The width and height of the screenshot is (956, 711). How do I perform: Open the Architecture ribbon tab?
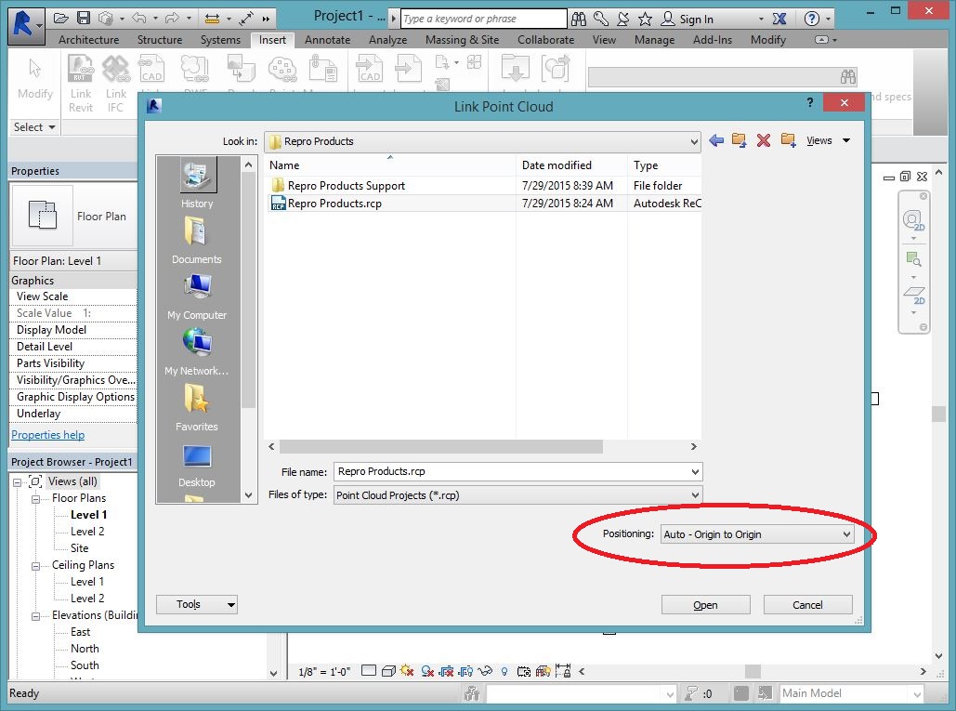point(88,40)
